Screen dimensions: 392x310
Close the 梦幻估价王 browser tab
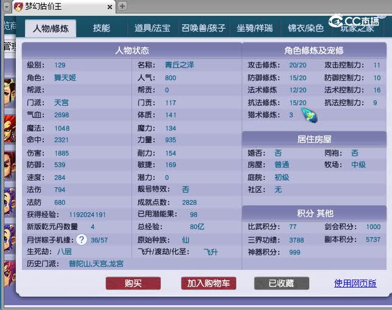tap(110, 7)
